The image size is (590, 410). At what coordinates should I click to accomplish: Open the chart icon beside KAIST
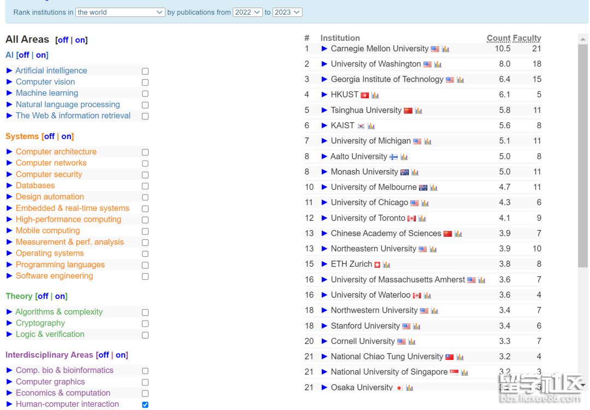tap(371, 126)
